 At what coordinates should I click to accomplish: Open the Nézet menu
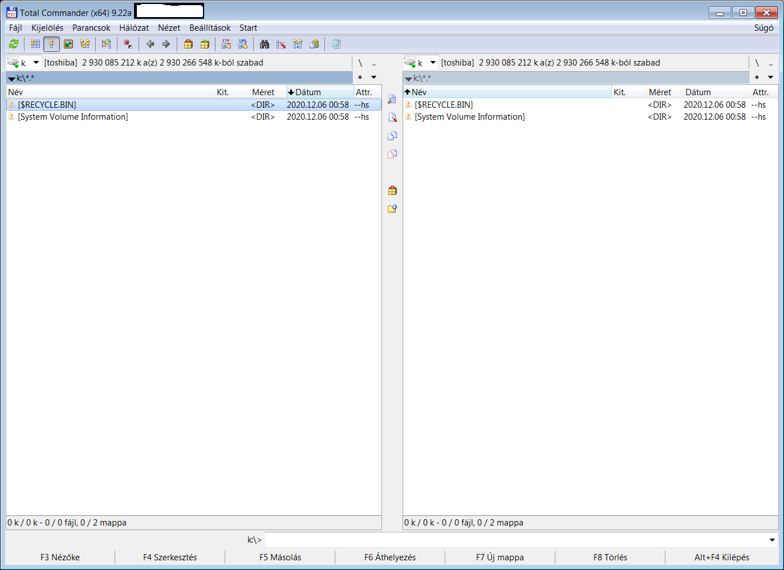click(169, 28)
